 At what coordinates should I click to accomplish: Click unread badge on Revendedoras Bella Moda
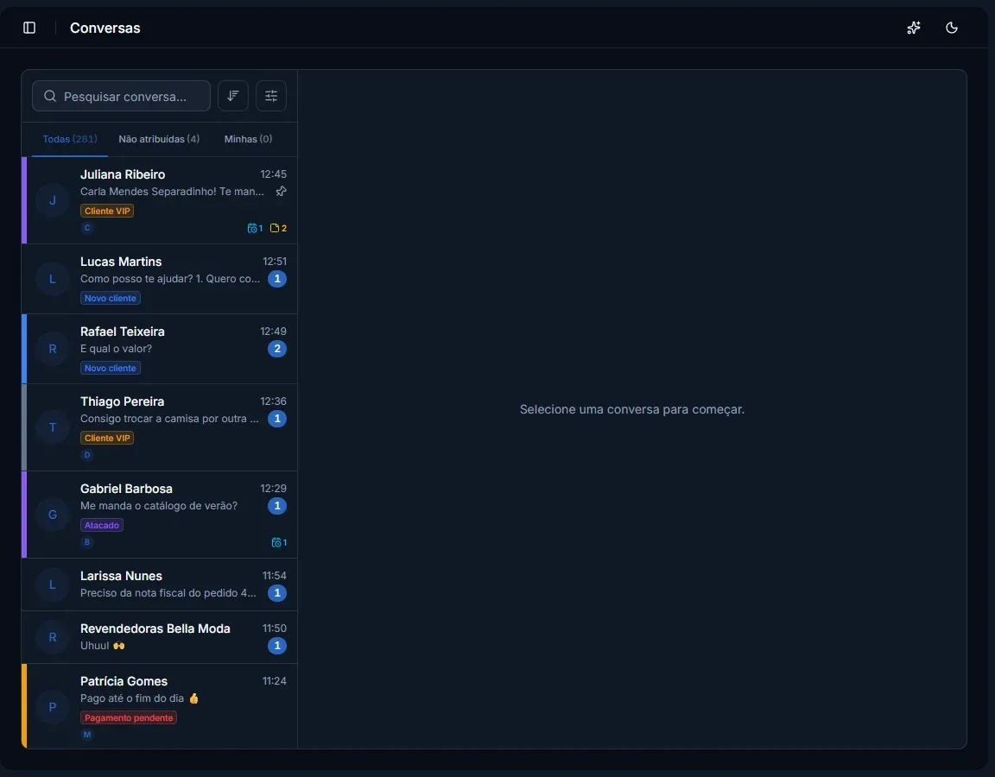[276, 646]
